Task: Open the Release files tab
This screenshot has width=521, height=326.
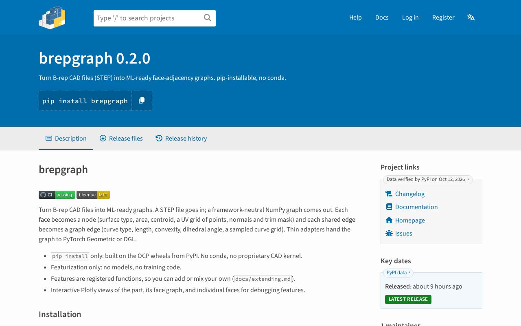Action: point(121,139)
